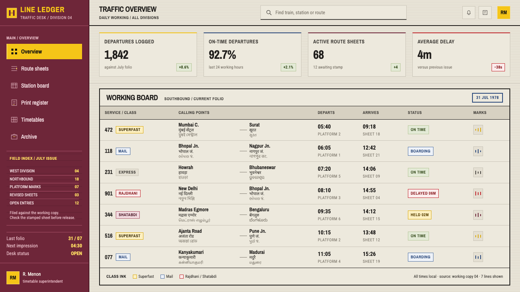
Task: Go to the Overview section
Action: pyautogui.click(x=44, y=52)
